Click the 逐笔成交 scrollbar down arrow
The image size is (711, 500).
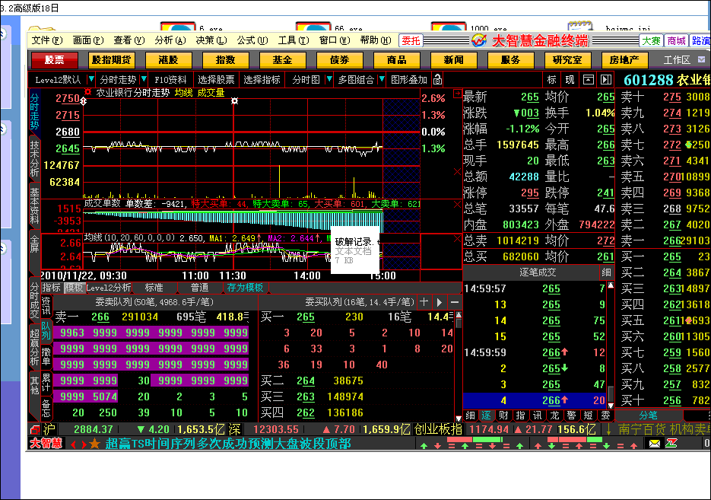[611, 406]
